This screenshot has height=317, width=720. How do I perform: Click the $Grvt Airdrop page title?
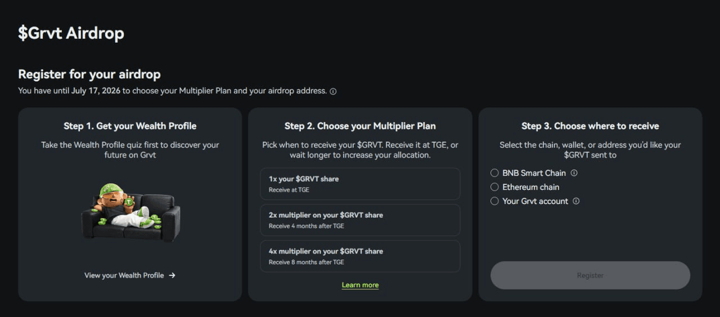[x=71, y=33]
